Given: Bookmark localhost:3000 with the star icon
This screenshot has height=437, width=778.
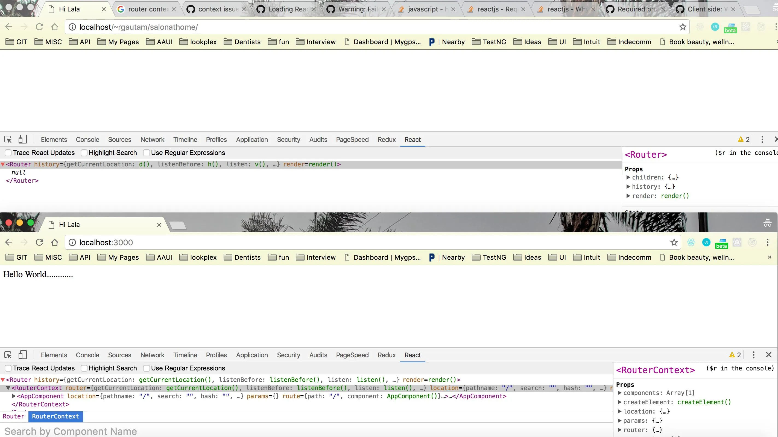Looking at the screenshot, I should point(674,242).
